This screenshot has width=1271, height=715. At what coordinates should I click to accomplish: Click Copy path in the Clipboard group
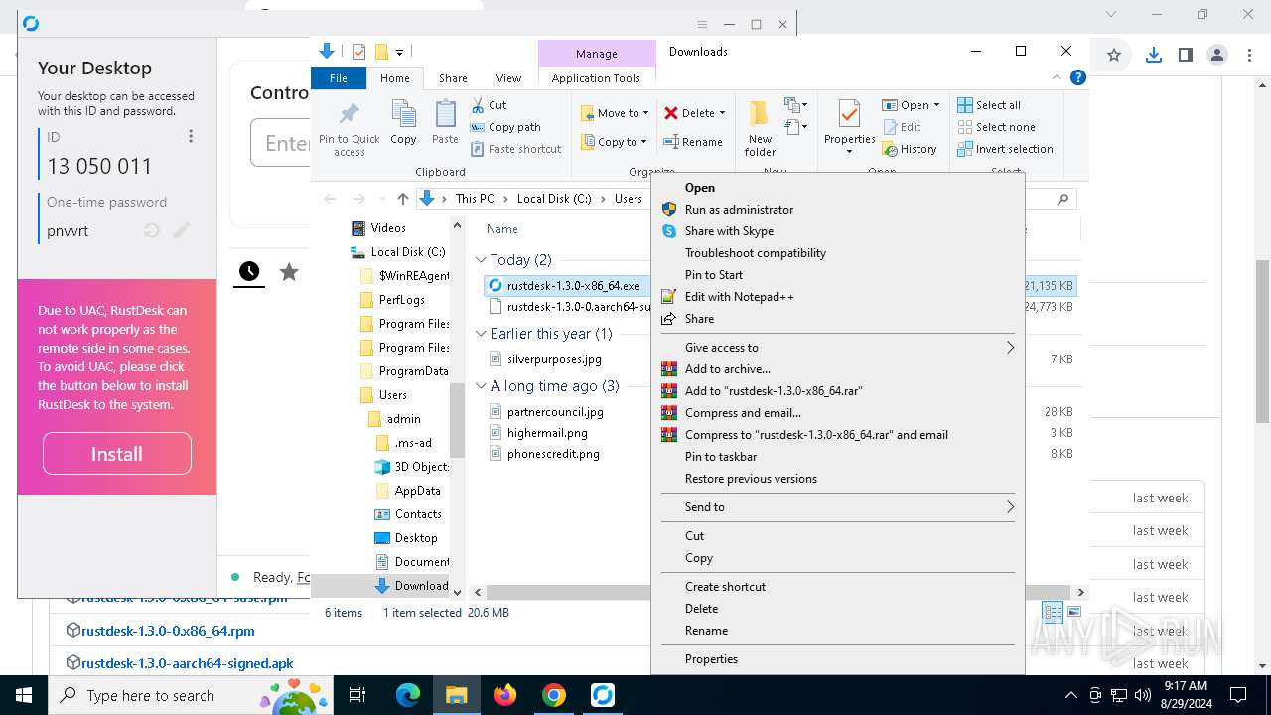coord(505,127)
